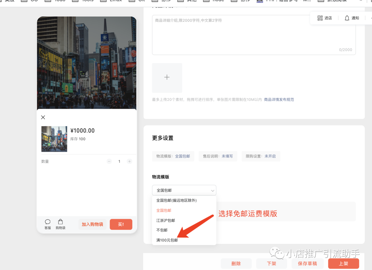Close the product preview sheet with X

coord(43,117)
